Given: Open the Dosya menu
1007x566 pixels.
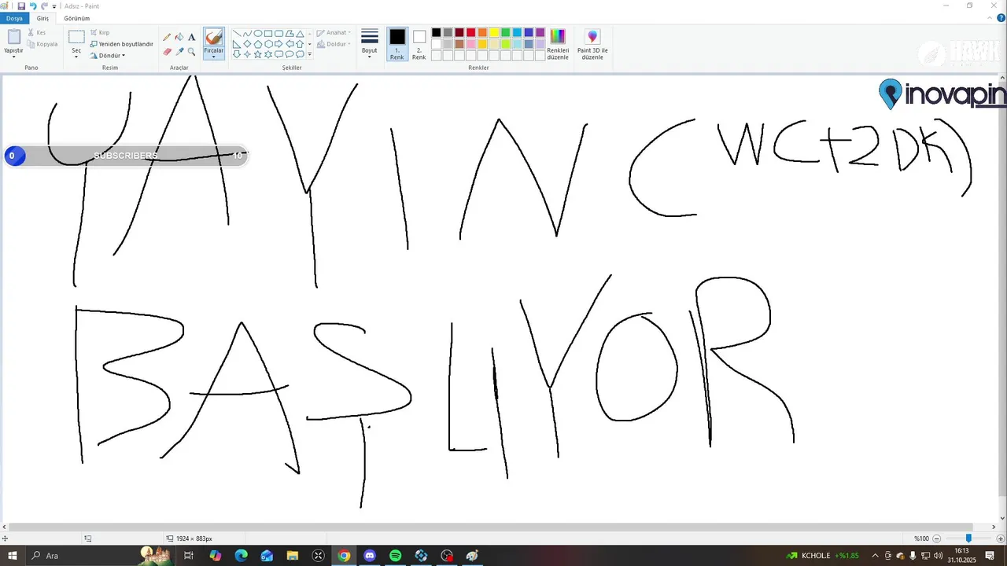Looking at the screenshot, I should click(x=14, y=18).
